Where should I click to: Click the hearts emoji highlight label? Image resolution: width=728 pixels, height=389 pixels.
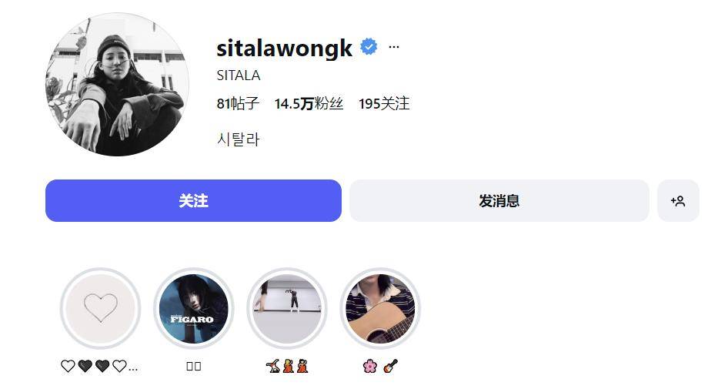pyautogui.click(x=99, y=367)
